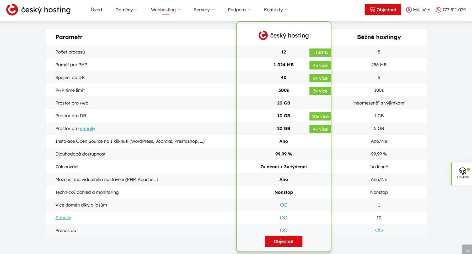Expand the Kontakty dropdown menu
The image size is (472, 254).
click(276, 10)
